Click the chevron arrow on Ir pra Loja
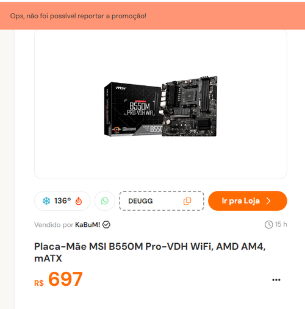 point(268,201)
